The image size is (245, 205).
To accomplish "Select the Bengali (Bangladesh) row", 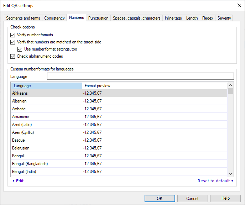I will coord(119,163).
